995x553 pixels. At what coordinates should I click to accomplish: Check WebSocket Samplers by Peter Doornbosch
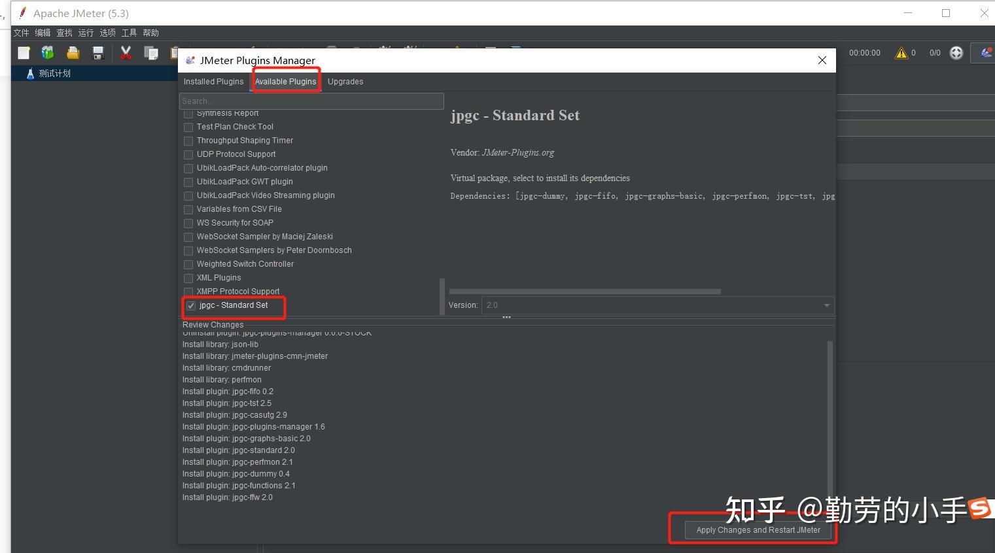[188, 250]
